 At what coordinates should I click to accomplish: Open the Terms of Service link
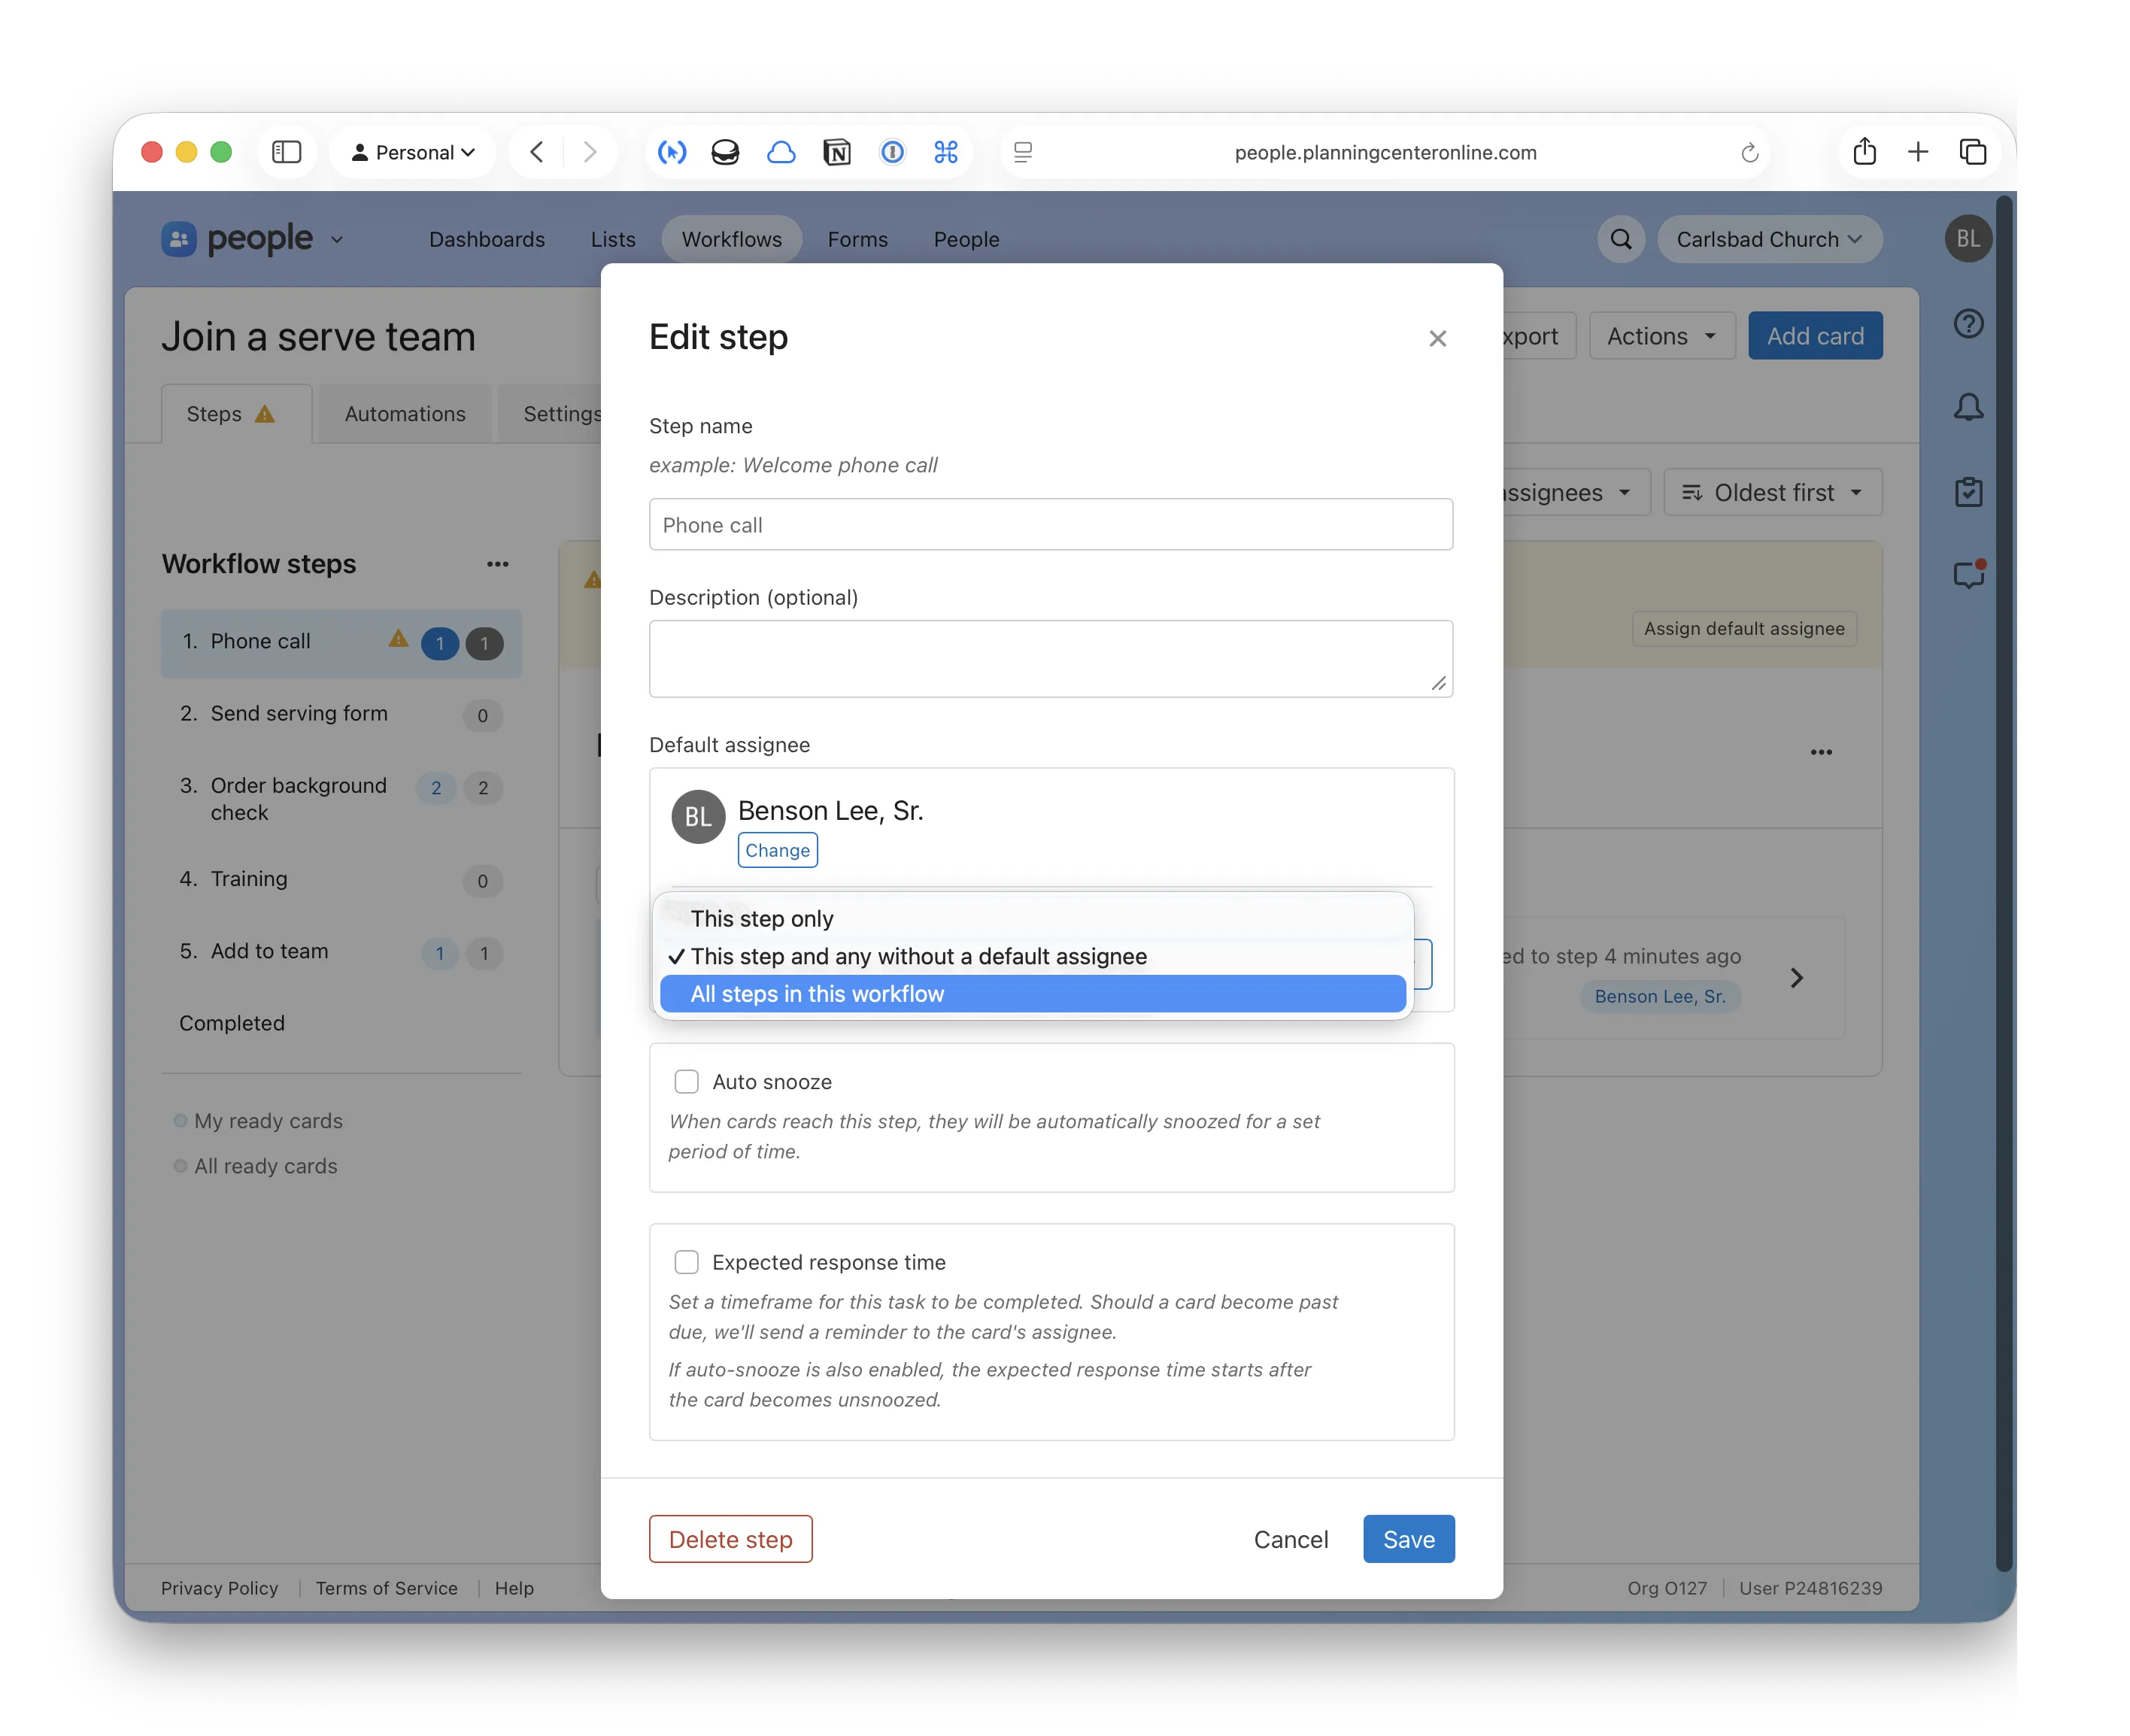386,1588
